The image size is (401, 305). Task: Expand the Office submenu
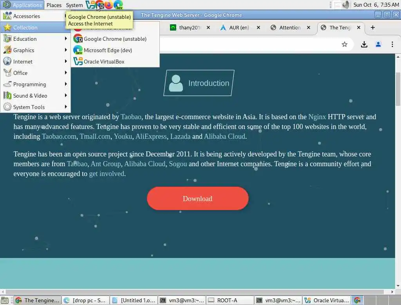(35, 73)
